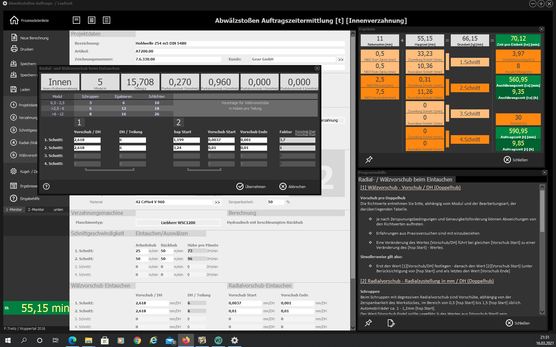Click the Laden disk icon
Screen dimensions: 556x347
pos(14,89)
